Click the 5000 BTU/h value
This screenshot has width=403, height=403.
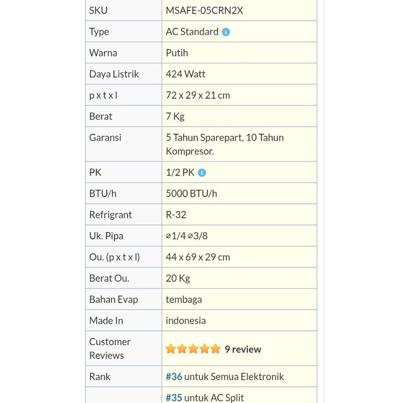pos(191,194)
